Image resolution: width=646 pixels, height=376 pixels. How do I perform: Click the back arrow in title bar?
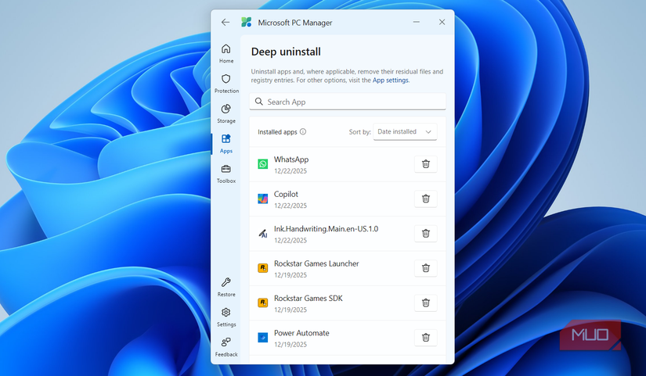pyautogui.click(x=226, y=23)
